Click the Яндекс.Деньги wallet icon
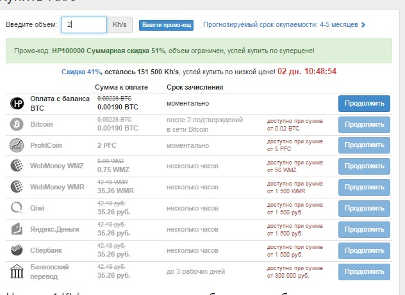Screen dimensions: 405x295 click(17, 229)
